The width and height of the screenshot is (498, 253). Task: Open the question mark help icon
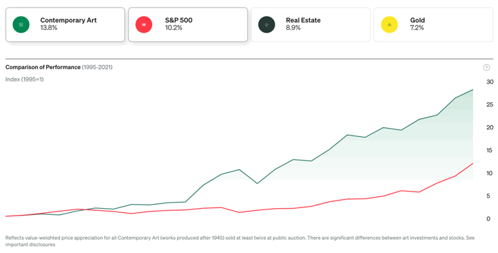[x=486, y=67]
